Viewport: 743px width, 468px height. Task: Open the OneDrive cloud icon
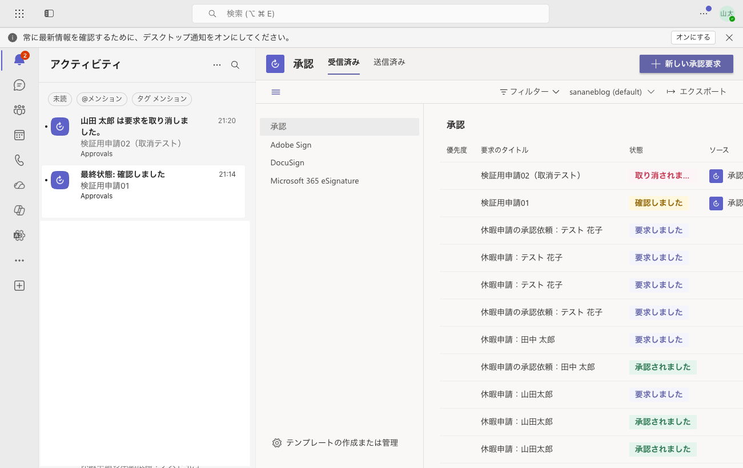coord(19,185)
